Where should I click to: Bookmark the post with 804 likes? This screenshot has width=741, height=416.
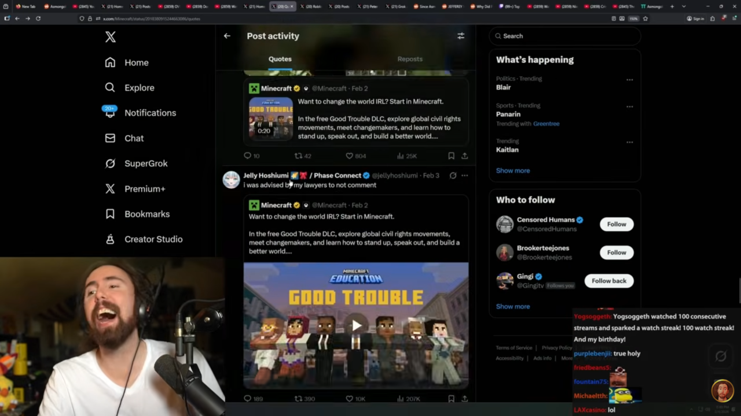451,156
